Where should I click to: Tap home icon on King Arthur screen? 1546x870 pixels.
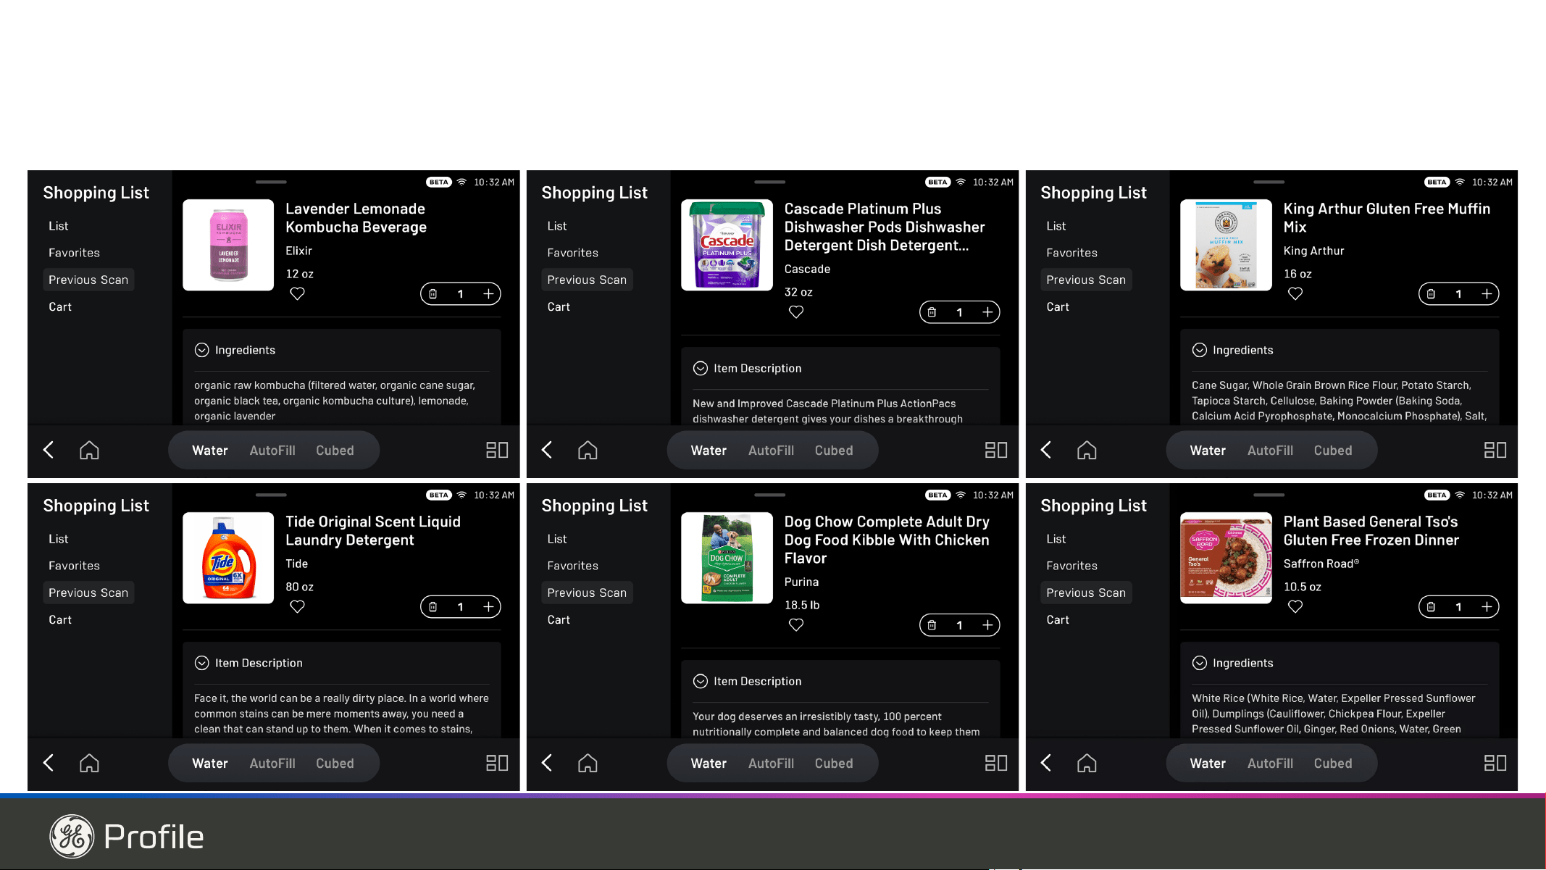point(1087,450)
